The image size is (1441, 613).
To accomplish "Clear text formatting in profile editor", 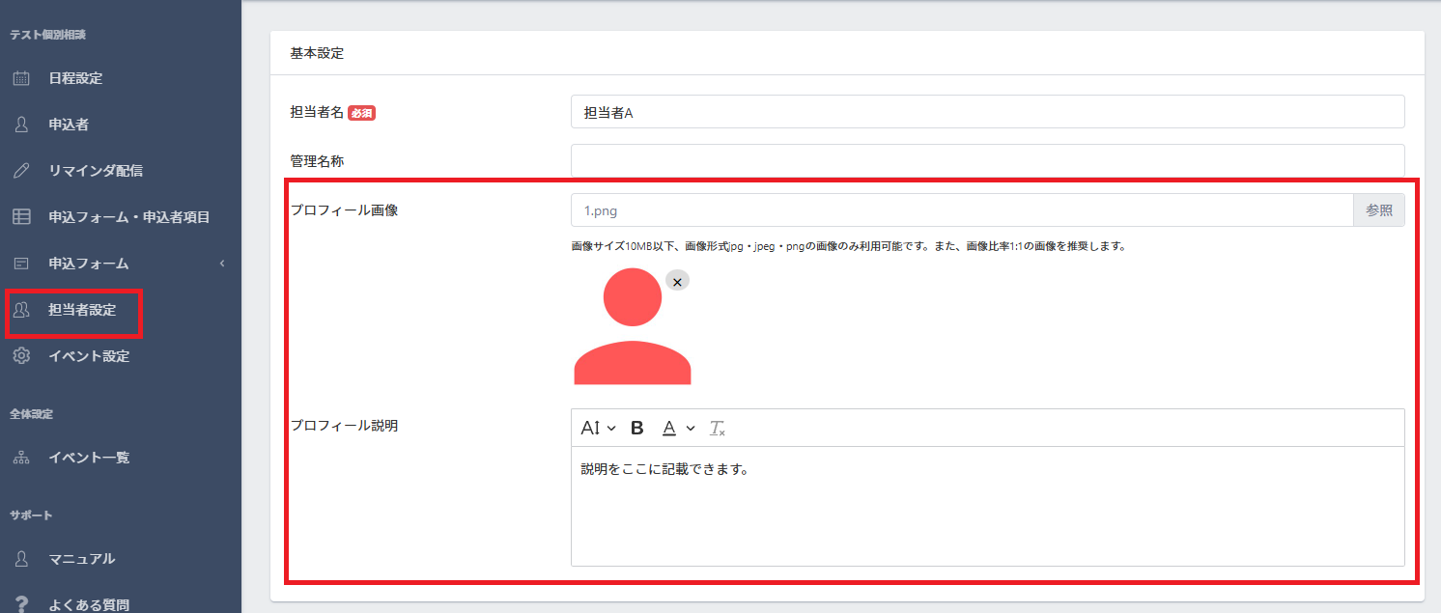I will click(717, 428).
